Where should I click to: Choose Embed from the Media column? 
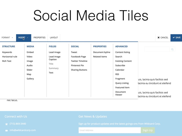point(30,52)
